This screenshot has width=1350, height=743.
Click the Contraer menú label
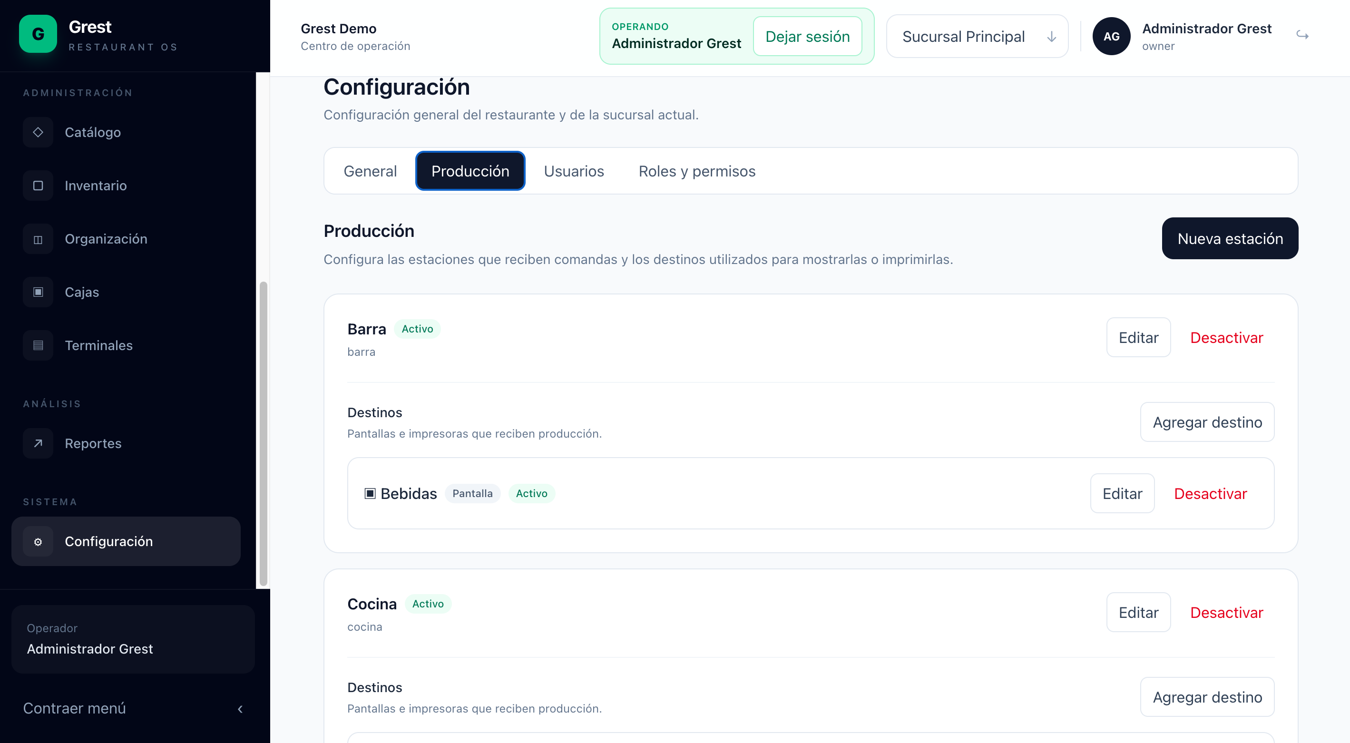coord(74,708)
